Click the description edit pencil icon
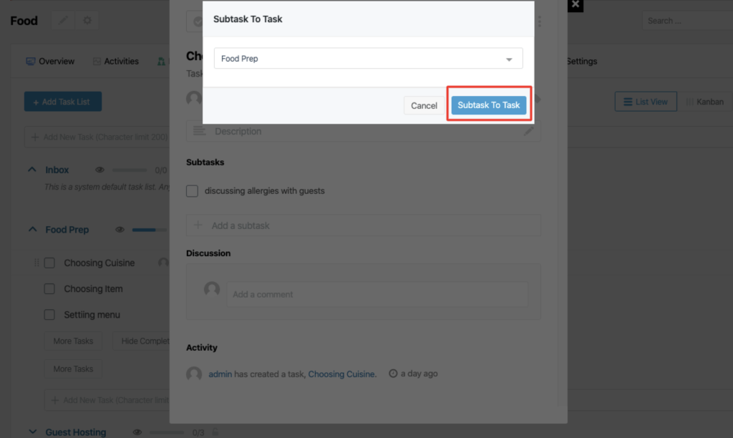733x438 pixels. pos(529,132)
